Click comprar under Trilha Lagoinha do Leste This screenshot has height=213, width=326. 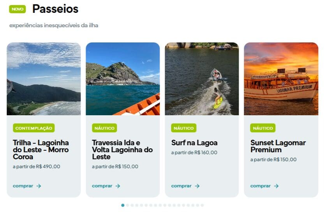(x=23, y=186)
